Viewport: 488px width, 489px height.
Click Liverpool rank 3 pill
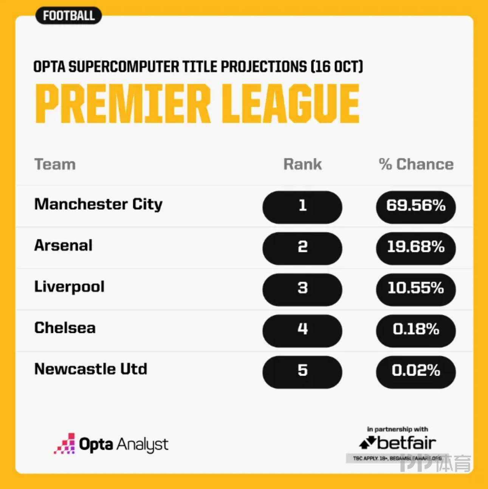click(302, 289)
